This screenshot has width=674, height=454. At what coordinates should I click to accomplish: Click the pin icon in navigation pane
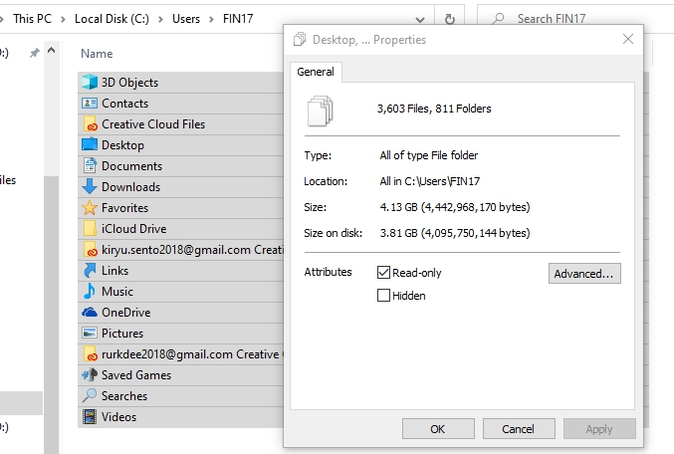(x=34, y=53)
